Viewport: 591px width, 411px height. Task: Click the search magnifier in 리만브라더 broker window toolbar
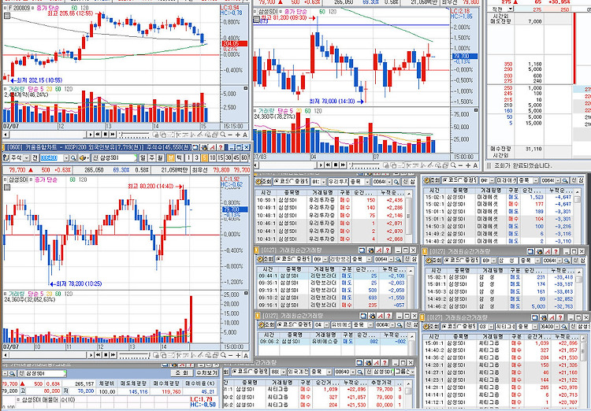[399, 260]
